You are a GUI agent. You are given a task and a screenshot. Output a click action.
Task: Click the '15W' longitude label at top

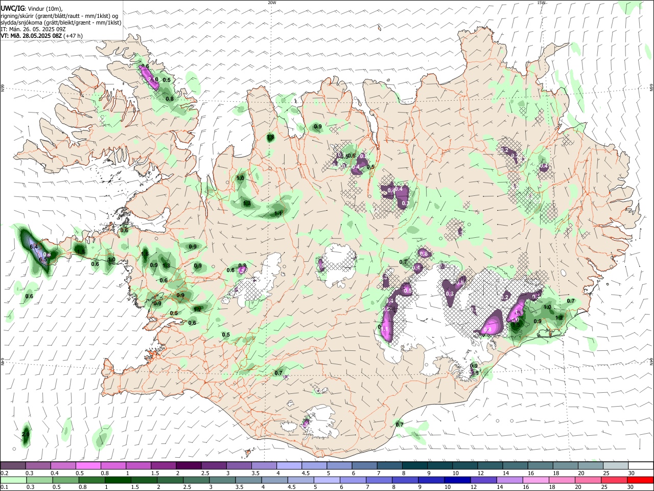pyautogui.click(x=542, y=3)
